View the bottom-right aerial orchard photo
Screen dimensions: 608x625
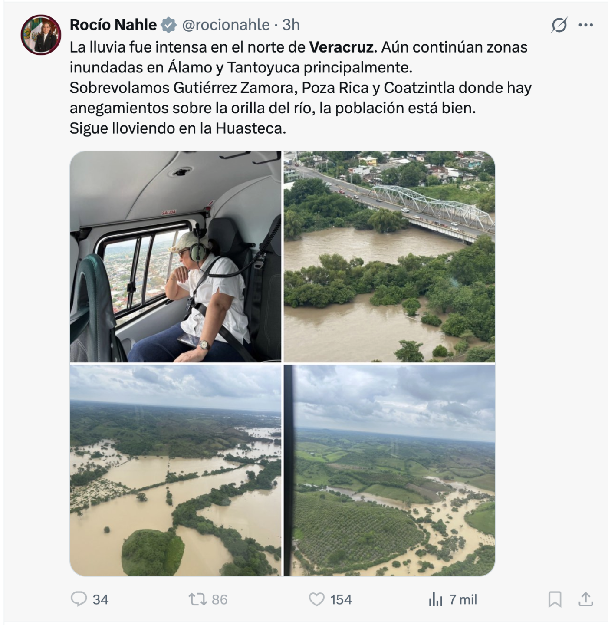pyautogui.click(x=389, y=470)
